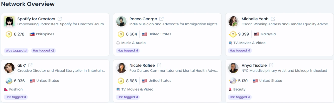Open Rocco George profile name
Viewport: 334px width, 103px height.
[x=143, y=19]
